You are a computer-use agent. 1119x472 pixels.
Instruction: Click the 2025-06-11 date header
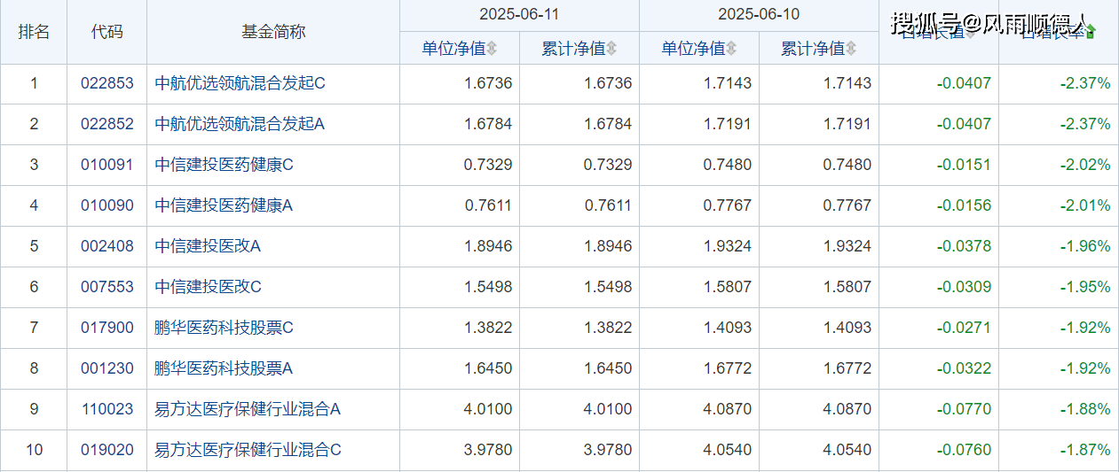click(x=519, y=15)
